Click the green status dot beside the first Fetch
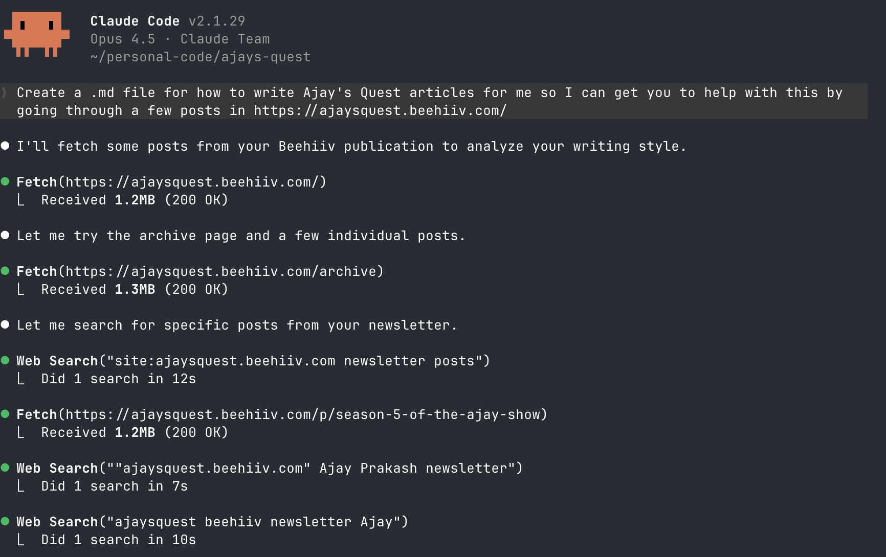Screen dimensions: 886x557 [x=5, y=182]
